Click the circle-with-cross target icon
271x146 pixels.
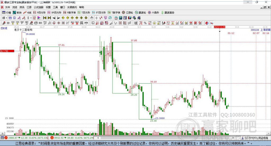pos(54,23)
